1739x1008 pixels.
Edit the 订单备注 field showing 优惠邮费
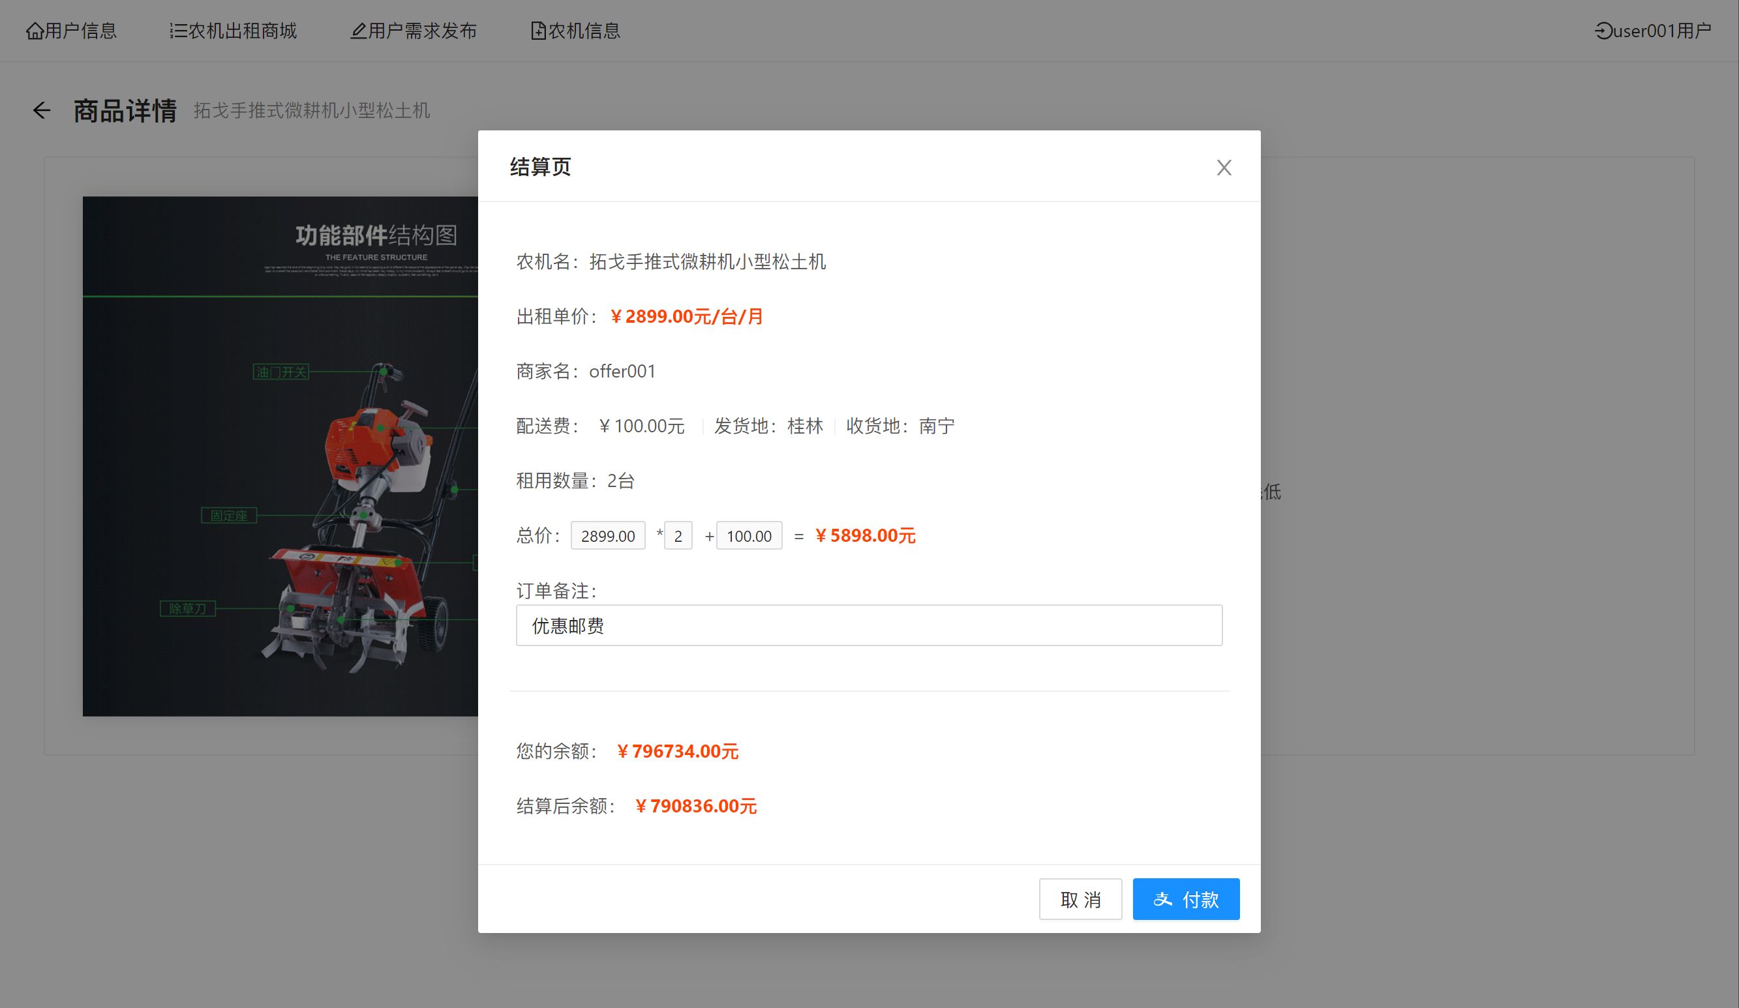[869, 625]
